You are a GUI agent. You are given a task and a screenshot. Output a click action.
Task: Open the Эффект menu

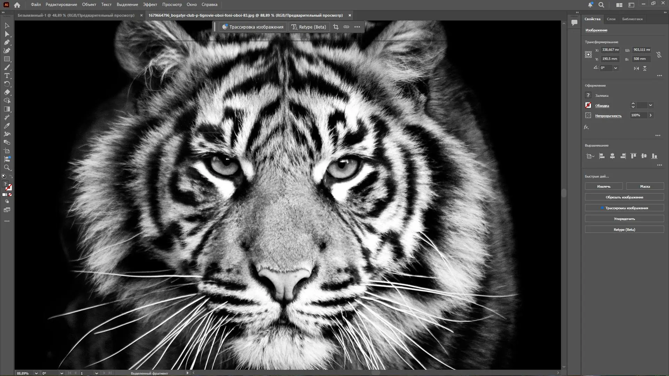click(150, 5)
